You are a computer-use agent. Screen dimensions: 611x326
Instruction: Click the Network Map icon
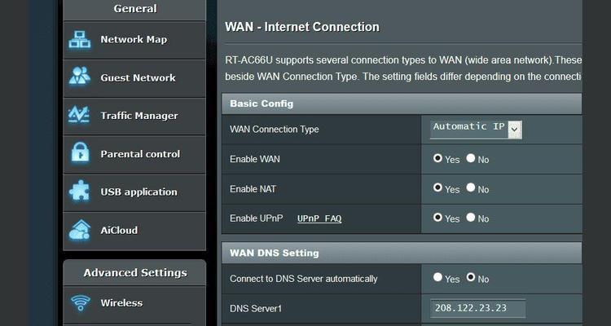click(x=80, y=40)
